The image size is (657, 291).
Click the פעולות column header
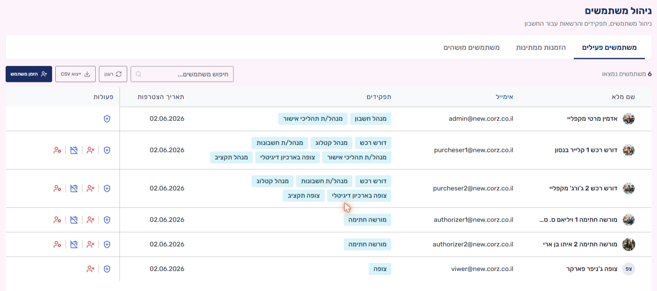pos(103,97)
